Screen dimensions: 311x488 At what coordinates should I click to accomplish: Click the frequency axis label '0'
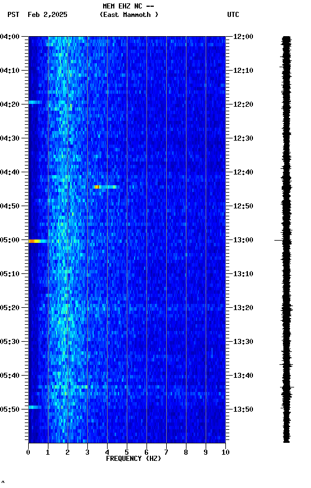(28, 452)
